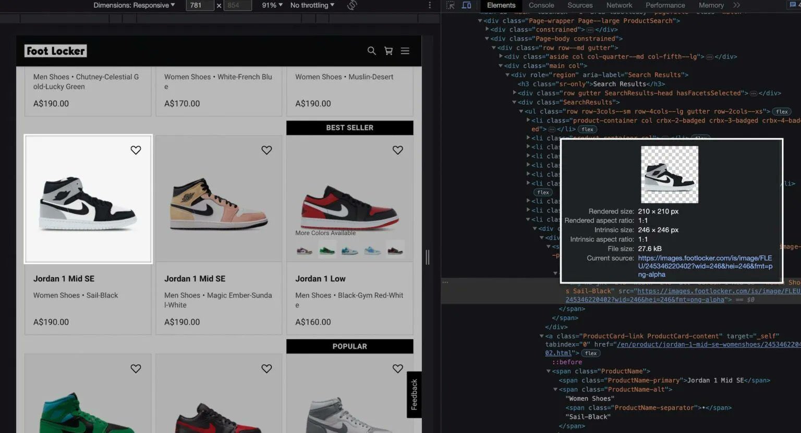Image resolution: width=801 pixels, height=433 pixels.
Task: Click the search magnifier icon on Foot Locker
Action: point(371,51)
